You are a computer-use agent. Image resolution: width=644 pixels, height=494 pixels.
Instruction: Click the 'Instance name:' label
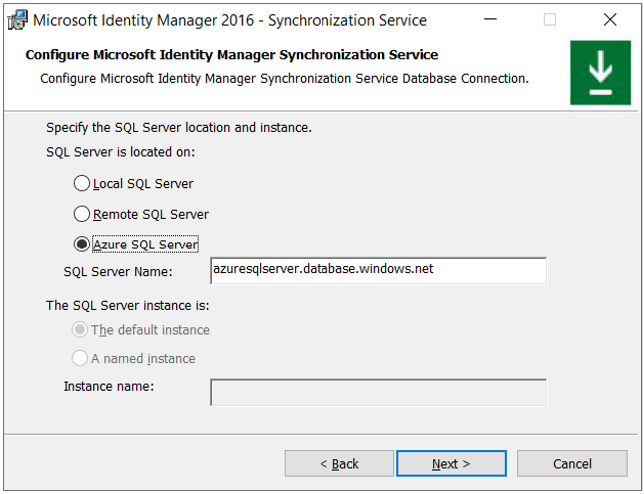(x=109, y=386)
